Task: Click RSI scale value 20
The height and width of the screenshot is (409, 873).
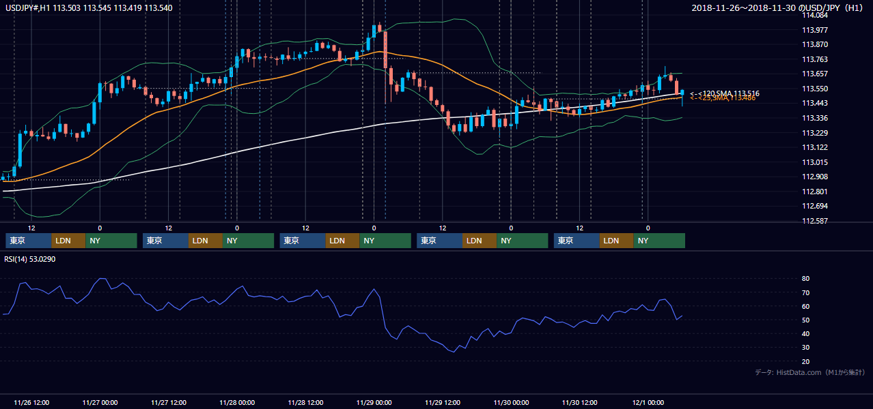Action: (x=806, y=361)
